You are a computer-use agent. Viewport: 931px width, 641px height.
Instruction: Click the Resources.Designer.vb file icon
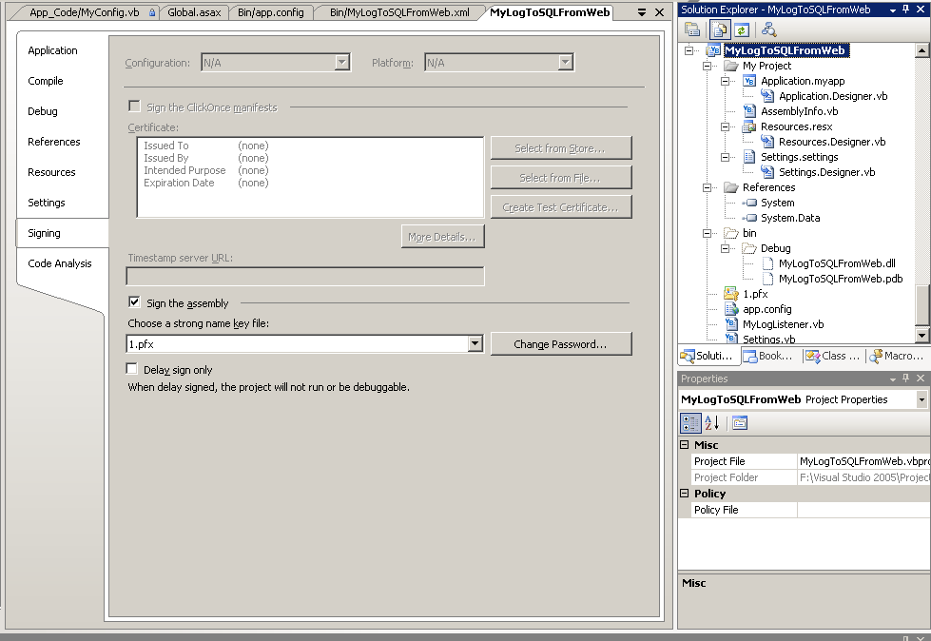click(x=767, y=142)
